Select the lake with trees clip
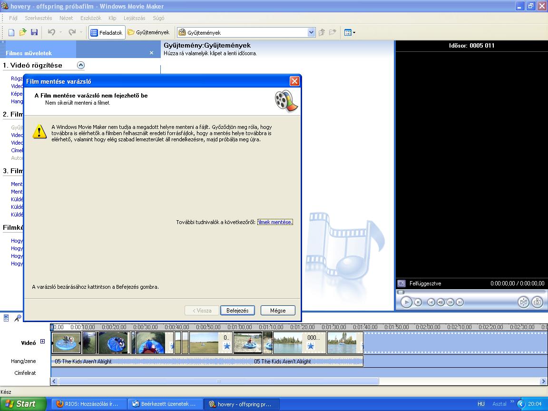 pos(287,343)
